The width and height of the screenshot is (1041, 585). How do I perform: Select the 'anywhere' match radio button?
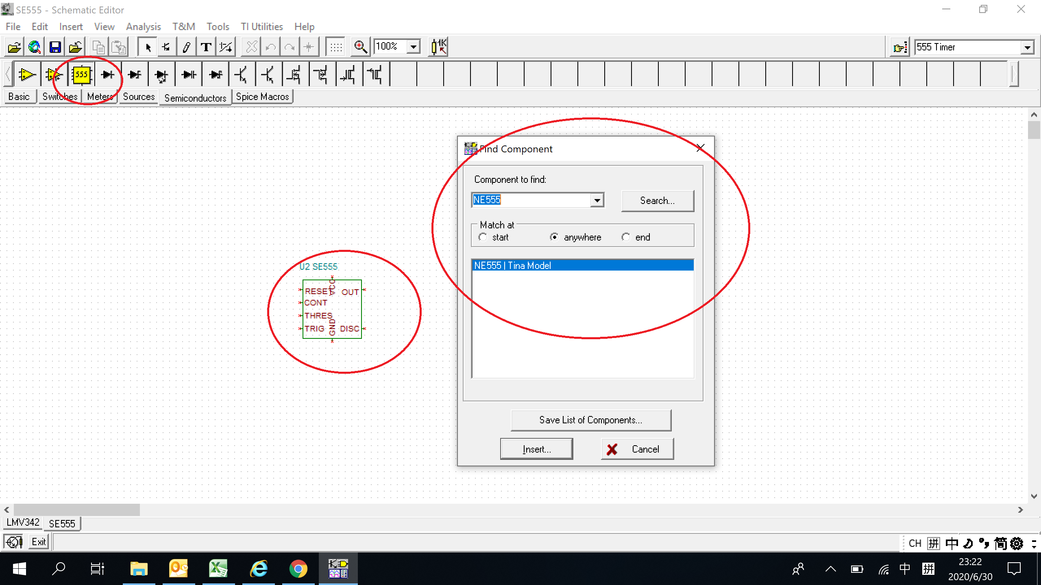(554, 237)
